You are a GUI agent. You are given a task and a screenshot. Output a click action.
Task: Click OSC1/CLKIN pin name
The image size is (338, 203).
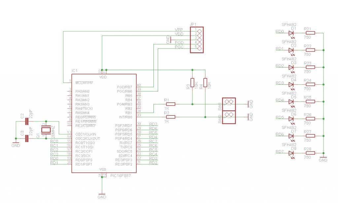coord(86,134)
